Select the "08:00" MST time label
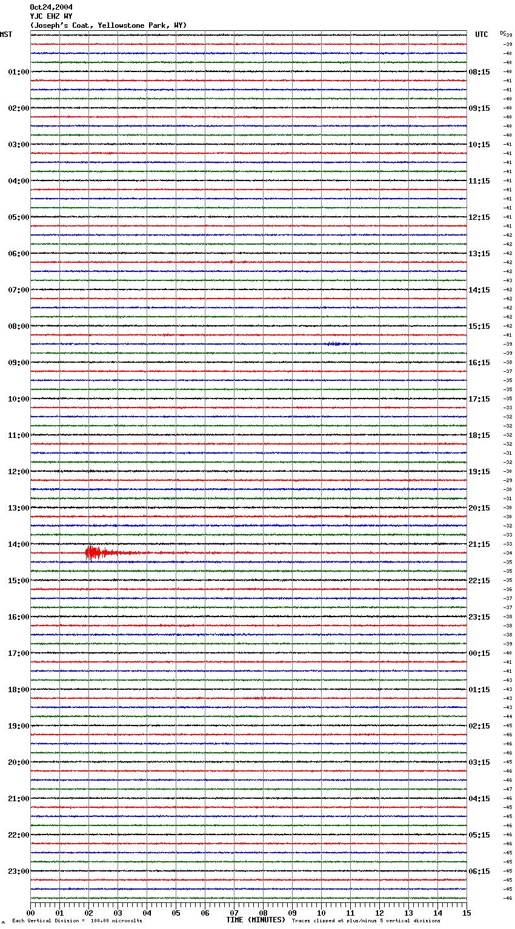Image resolution: width=515 pixels, height=929 pixels. click(x=19, y=326)
